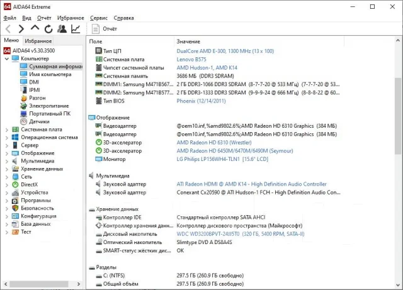Click the SMART-статус row value OK
The height and width of the screenshot is (290, 403).
180,250
